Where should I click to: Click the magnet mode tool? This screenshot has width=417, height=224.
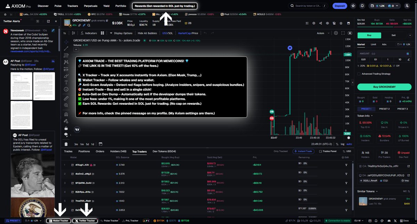(66, 114)
